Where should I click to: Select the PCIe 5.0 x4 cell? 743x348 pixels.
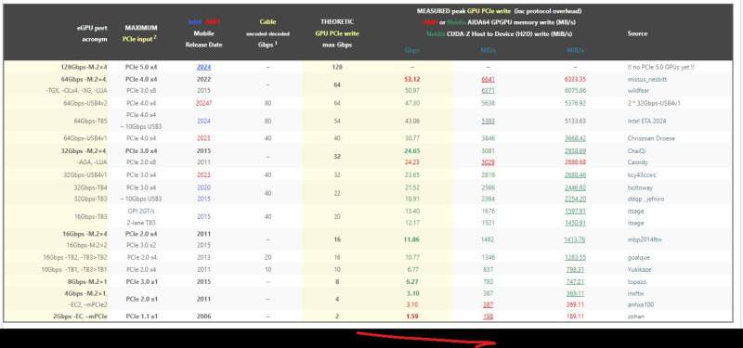pos(141,68)
